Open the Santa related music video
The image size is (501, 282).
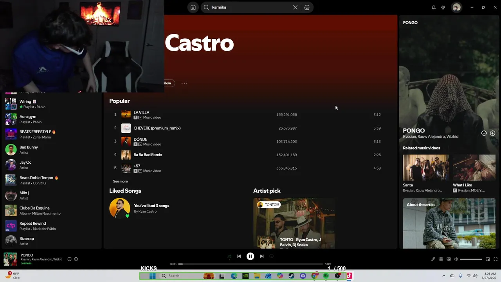[426, 174]
